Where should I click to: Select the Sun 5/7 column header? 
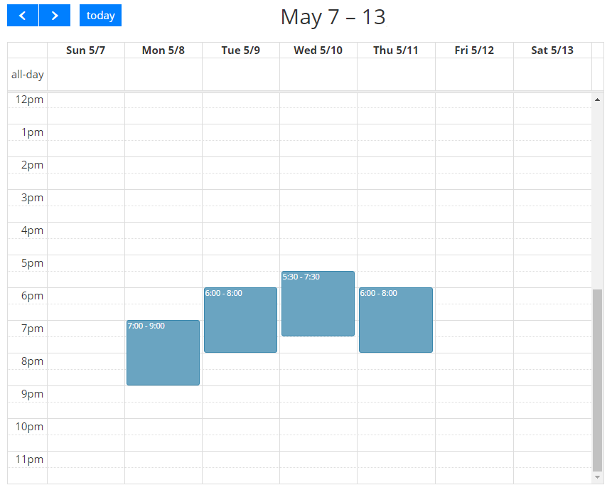(86, 50)
